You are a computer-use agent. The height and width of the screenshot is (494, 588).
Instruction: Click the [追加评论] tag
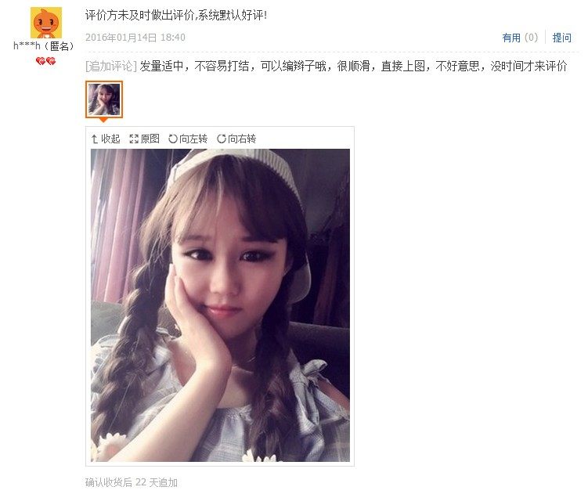tap(111, 67)
